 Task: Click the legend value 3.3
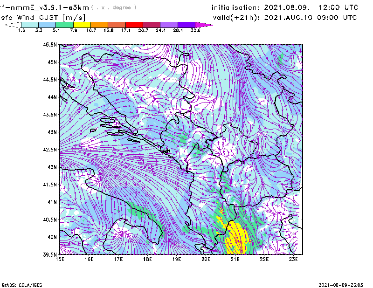click(39, 30)
